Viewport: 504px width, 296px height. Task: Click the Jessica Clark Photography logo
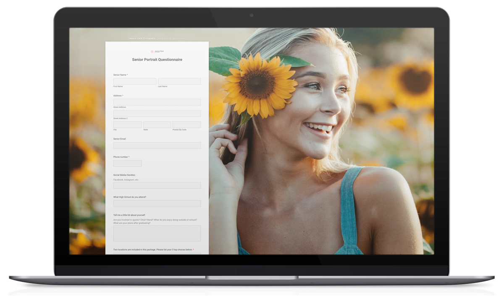click(x=157, y=51)
